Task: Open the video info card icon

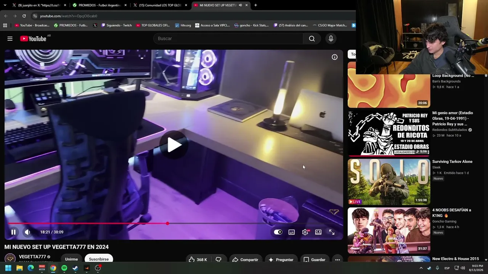Action: [335, 57]
